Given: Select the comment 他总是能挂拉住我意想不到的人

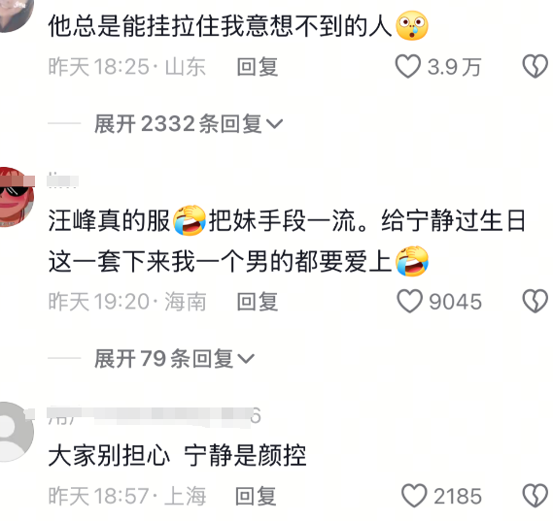Looking at the screenshot, I should 238,25.
